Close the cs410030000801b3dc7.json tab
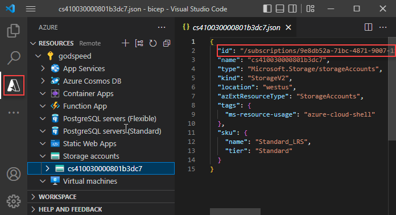The width and height of the screenshot is (396, 215). coord(288,27)
